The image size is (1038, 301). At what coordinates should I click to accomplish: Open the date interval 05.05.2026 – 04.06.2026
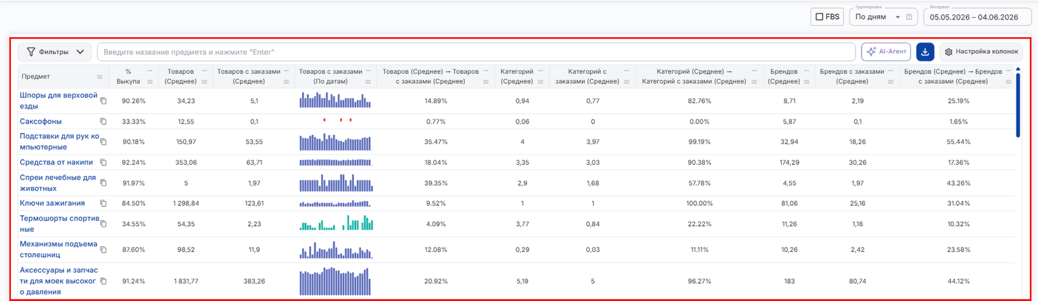(978, 17)
